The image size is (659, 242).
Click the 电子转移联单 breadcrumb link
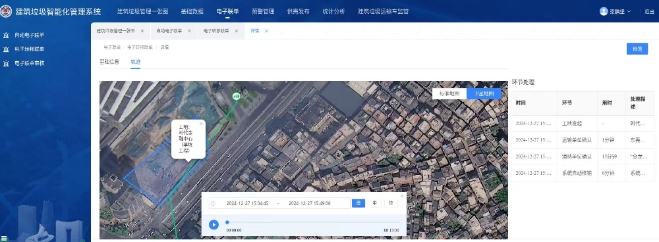[140, 48]
